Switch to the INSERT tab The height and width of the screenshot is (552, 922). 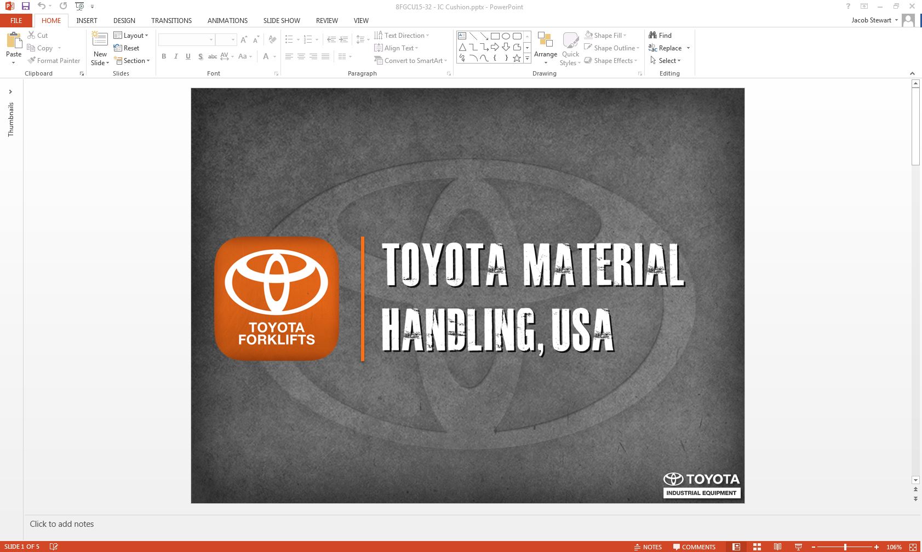87,21
